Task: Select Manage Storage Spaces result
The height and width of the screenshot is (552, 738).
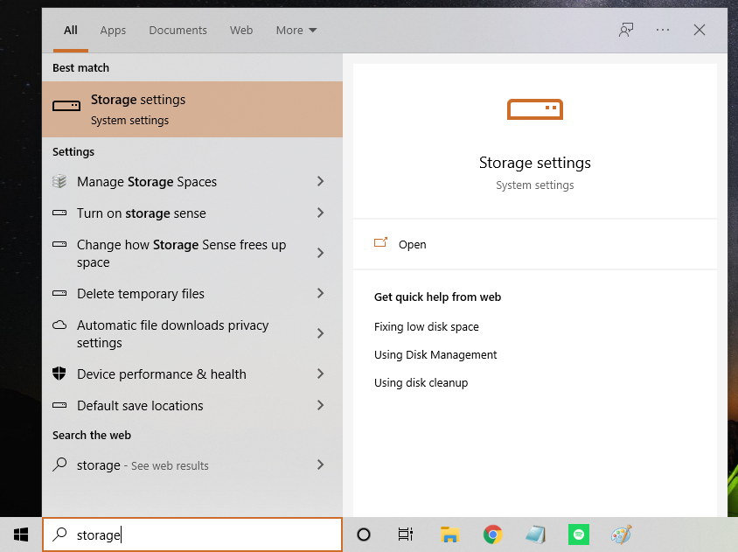Action: (x=192, y=182)
